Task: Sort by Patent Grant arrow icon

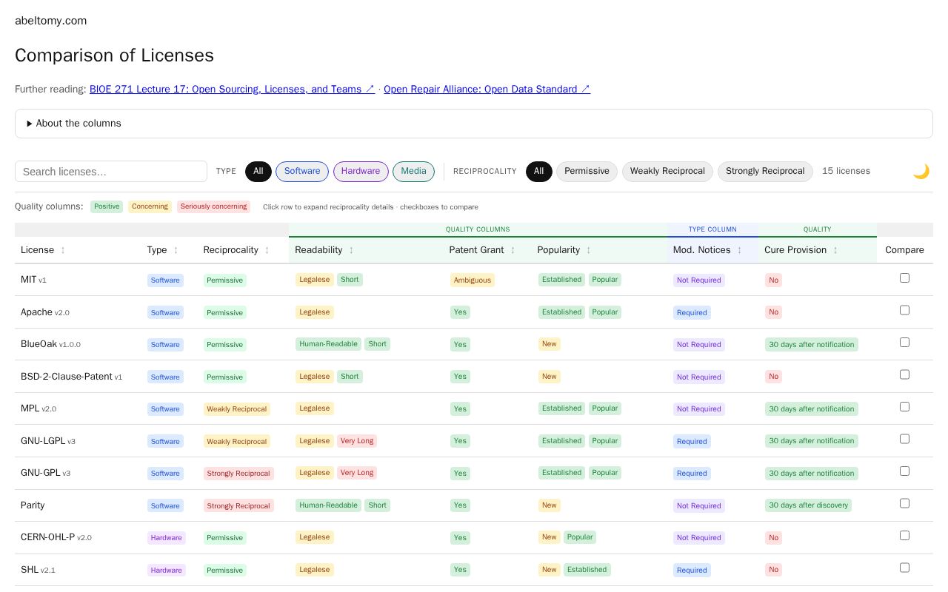Action: tap(513, 250)
